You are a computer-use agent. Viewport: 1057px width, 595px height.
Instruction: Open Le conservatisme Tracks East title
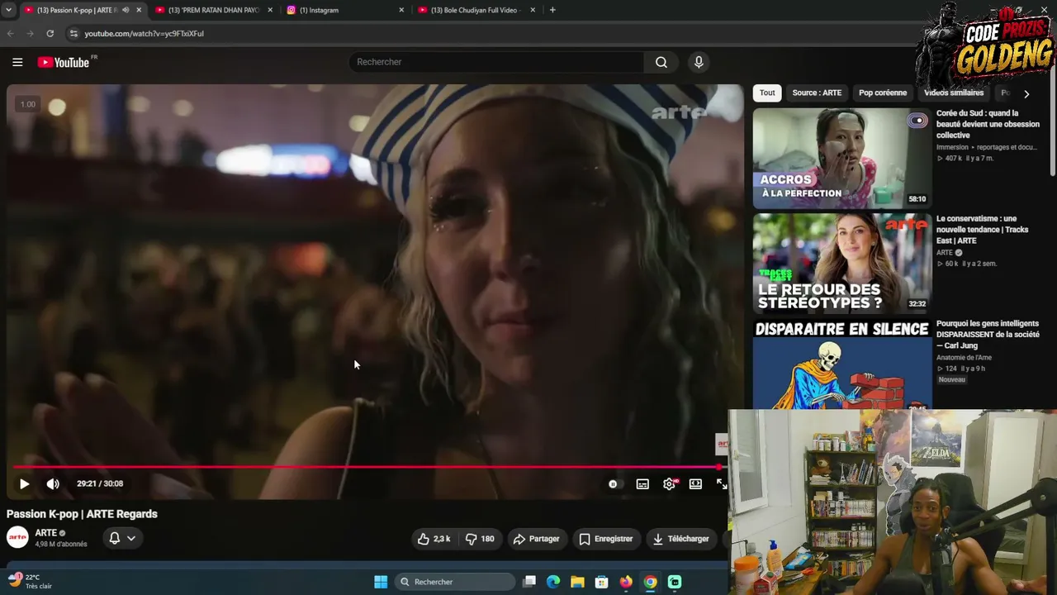(983, 230)
